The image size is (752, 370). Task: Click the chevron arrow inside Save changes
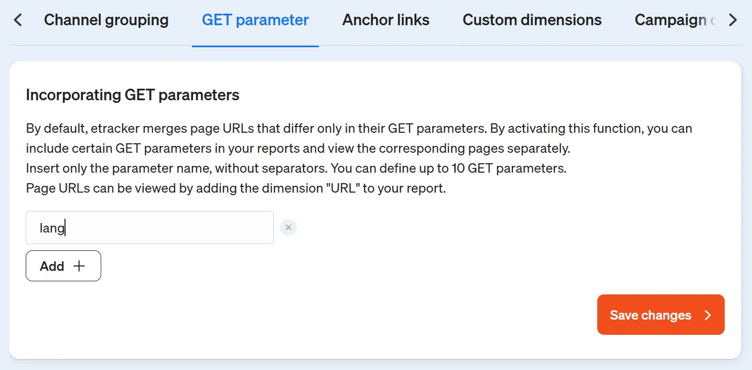coord(708,315)
